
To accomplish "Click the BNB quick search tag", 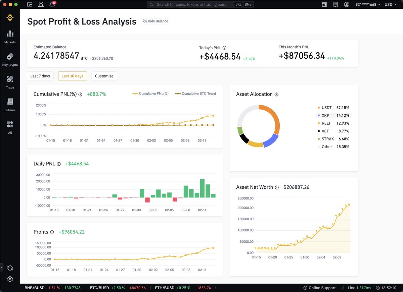I will (248, 5).
